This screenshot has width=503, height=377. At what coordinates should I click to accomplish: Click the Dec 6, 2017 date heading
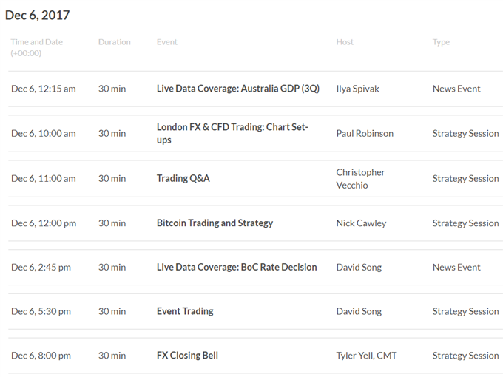click(37, 15)
